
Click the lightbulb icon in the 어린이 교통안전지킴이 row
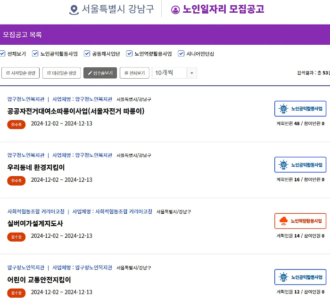tap(283, 277)
